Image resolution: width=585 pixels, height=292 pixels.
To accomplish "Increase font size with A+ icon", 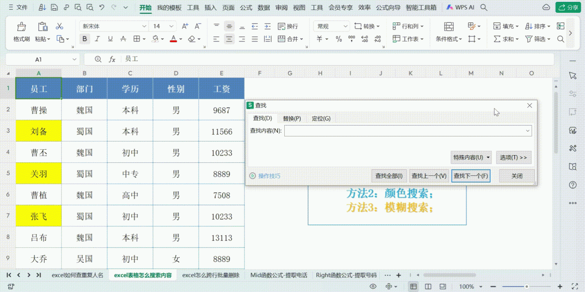I will [185, 26].
